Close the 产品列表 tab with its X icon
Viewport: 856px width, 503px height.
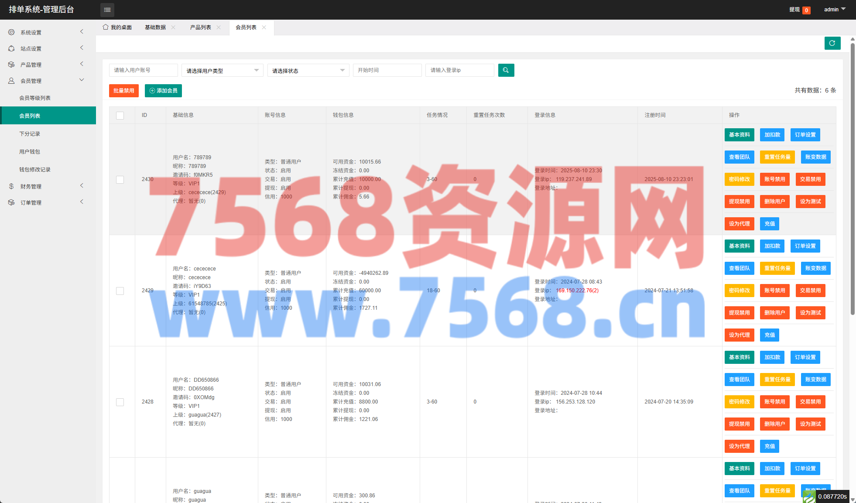click(x=219, y=27)
